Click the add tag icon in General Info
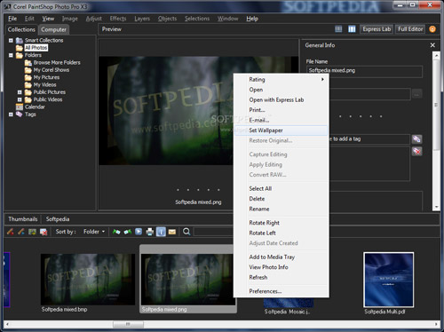444x332 pixels. click(416, 138)
